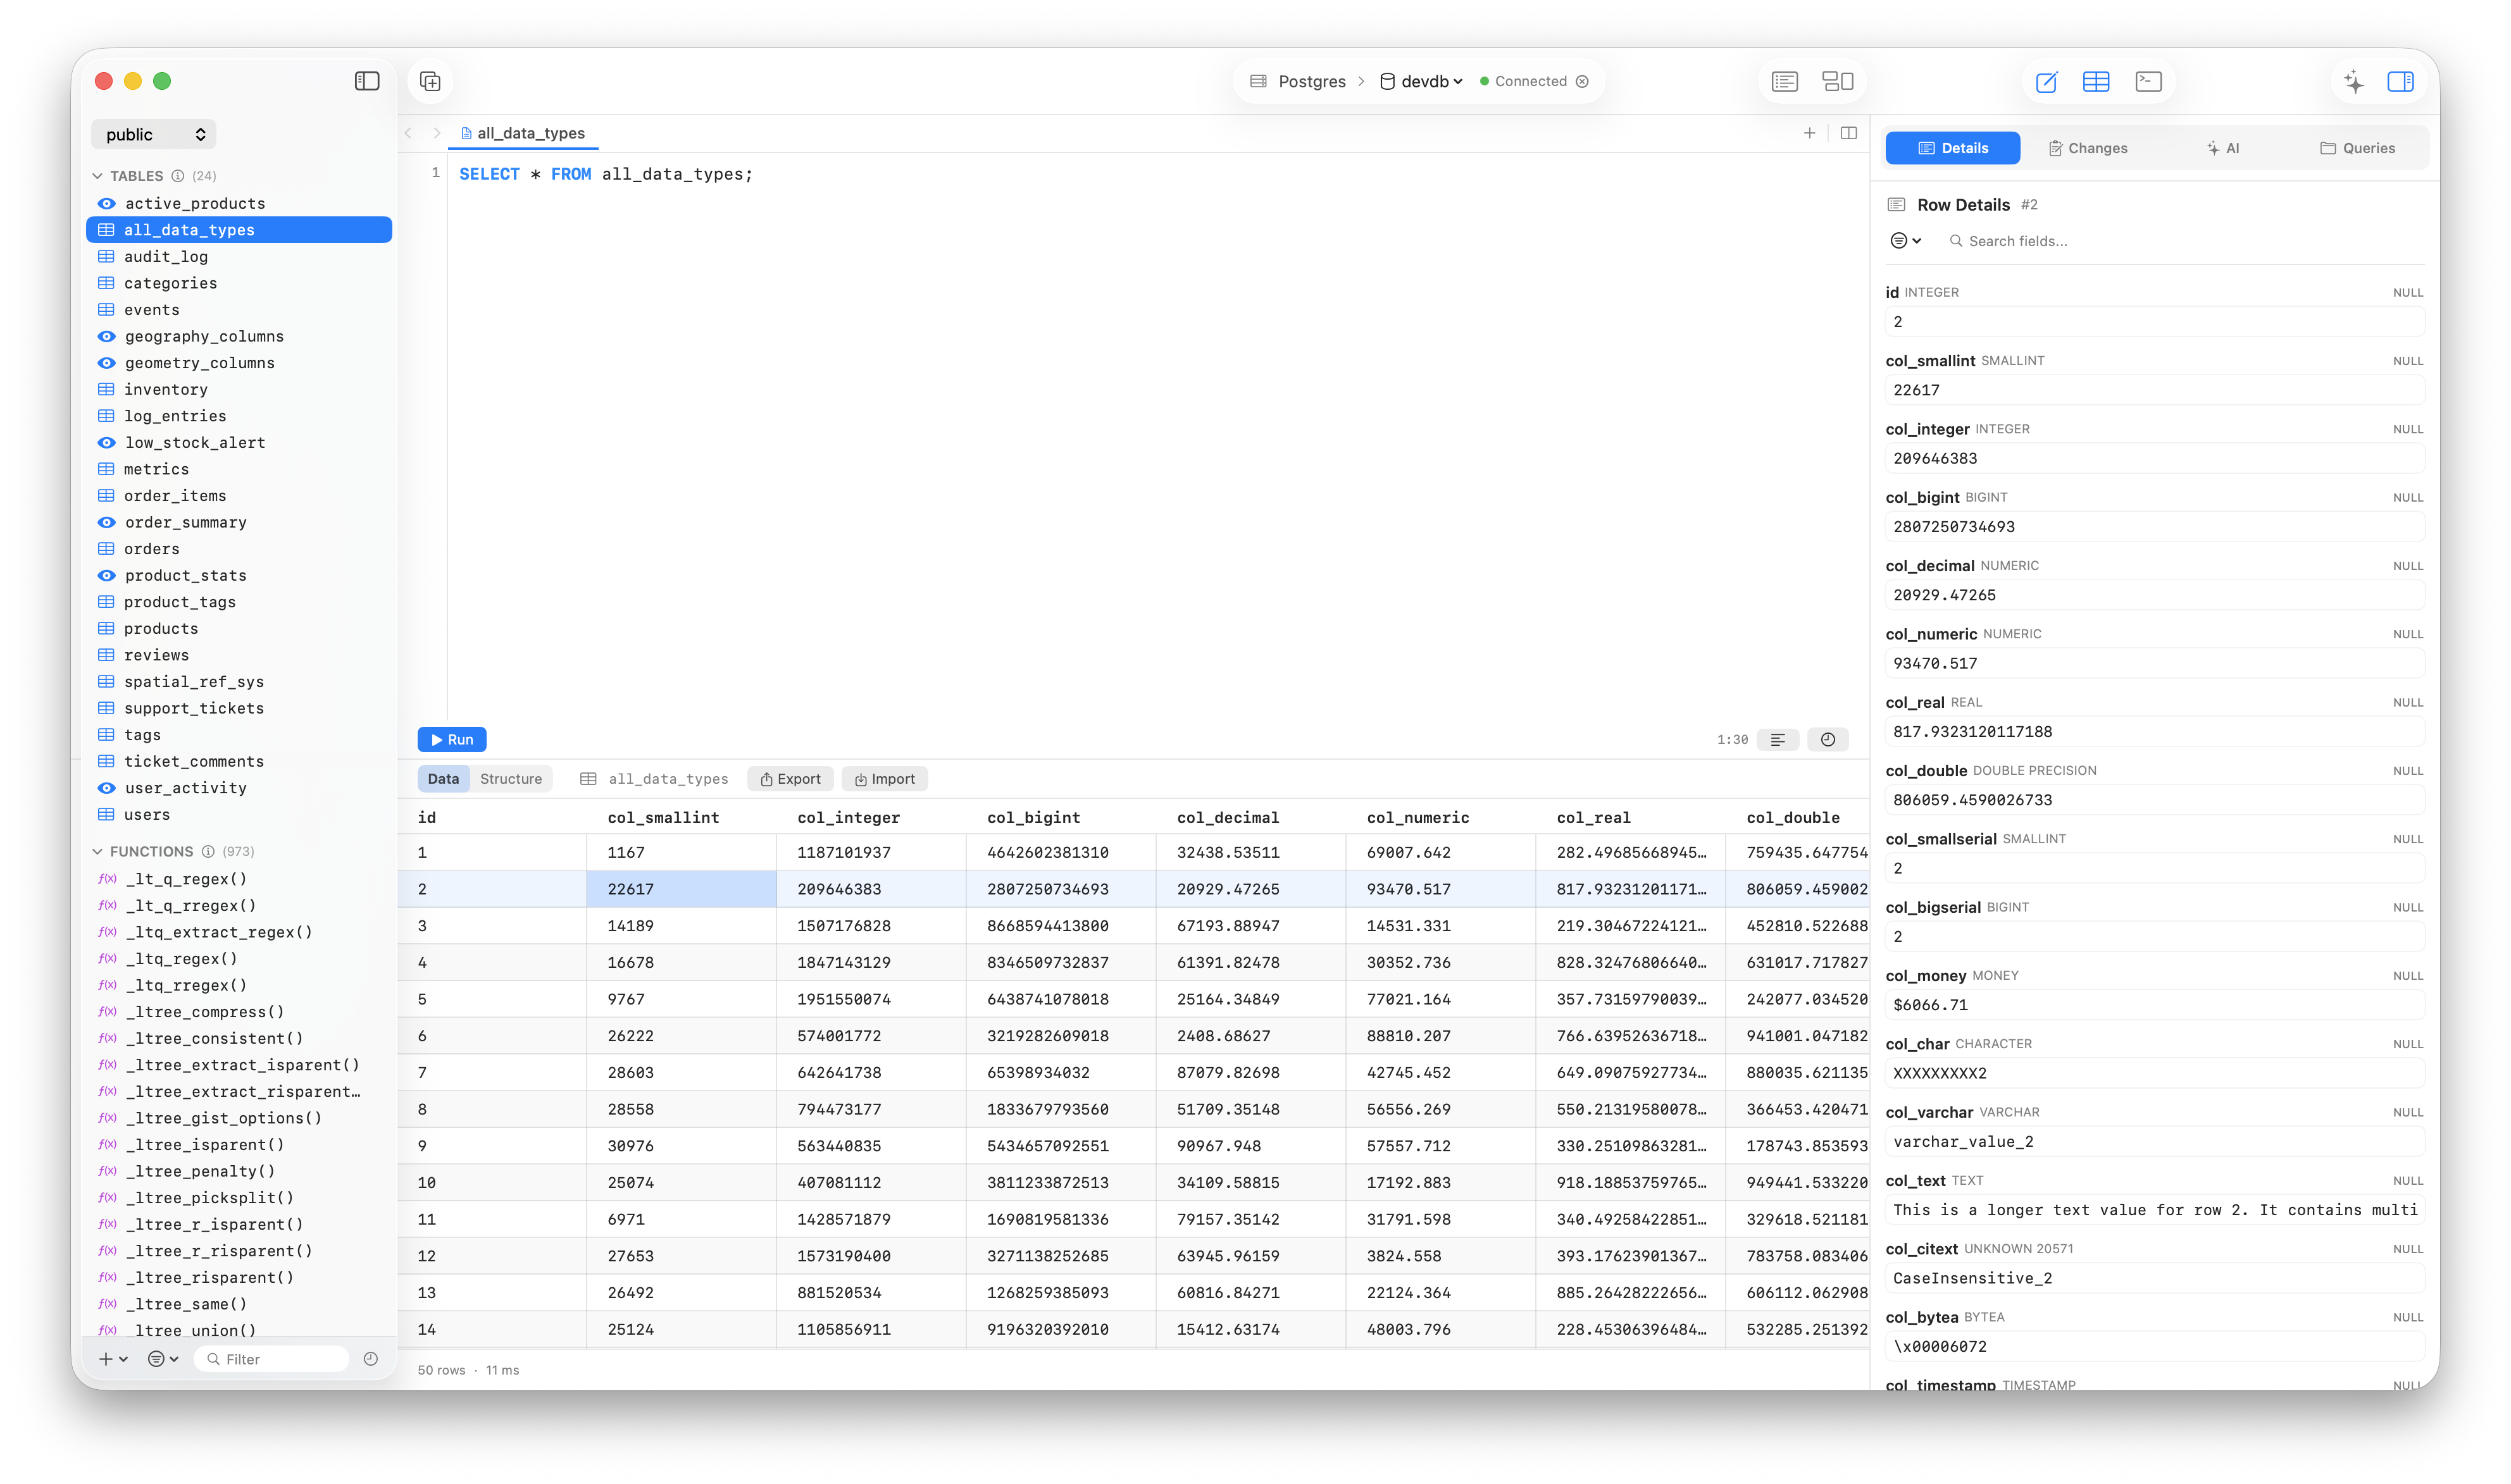Viewport: 2511px width, 1484px height.
Task: Click the eye icon beside order_summary
Action: tap(106, 522)
